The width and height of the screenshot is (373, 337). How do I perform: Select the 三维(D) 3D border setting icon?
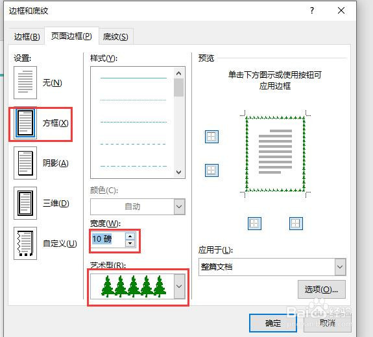point(25,203)
